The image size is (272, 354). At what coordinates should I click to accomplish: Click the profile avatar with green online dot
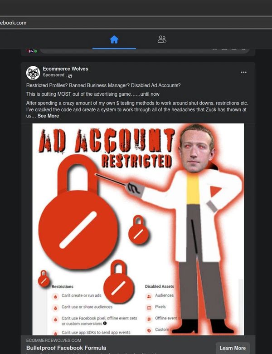click(32, 51)
